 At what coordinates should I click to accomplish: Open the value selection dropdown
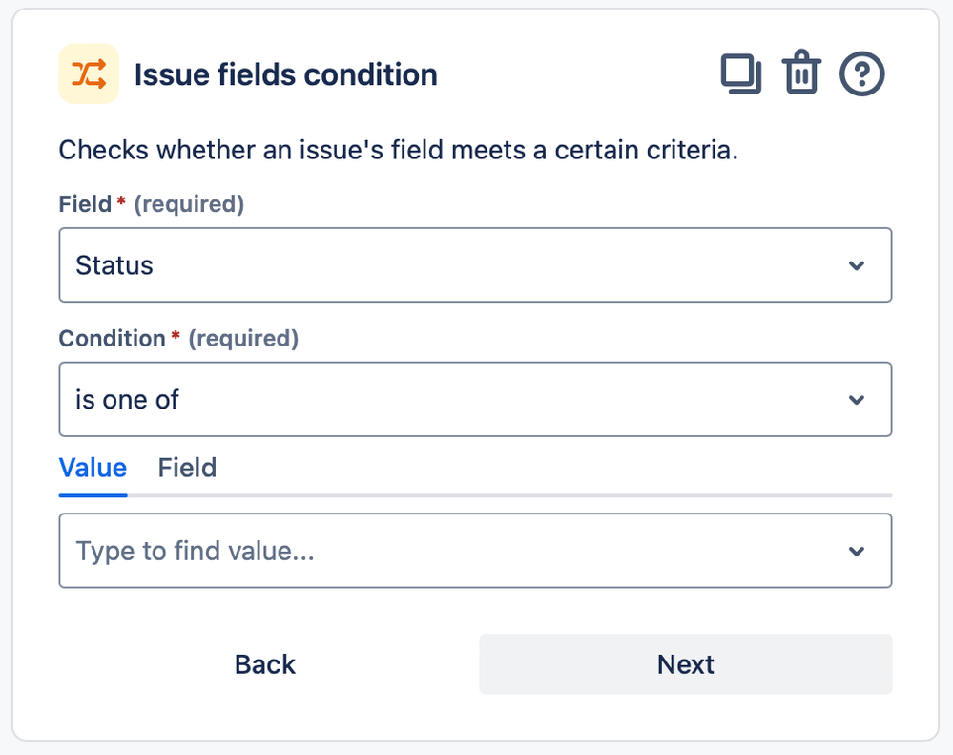(476, 550)
